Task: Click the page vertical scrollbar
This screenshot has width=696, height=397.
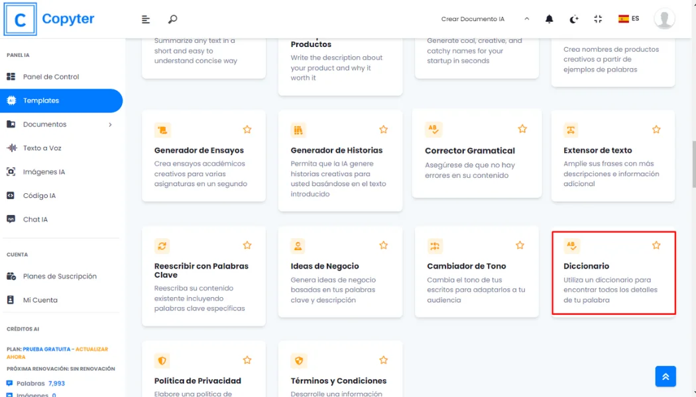Action: 693,159
